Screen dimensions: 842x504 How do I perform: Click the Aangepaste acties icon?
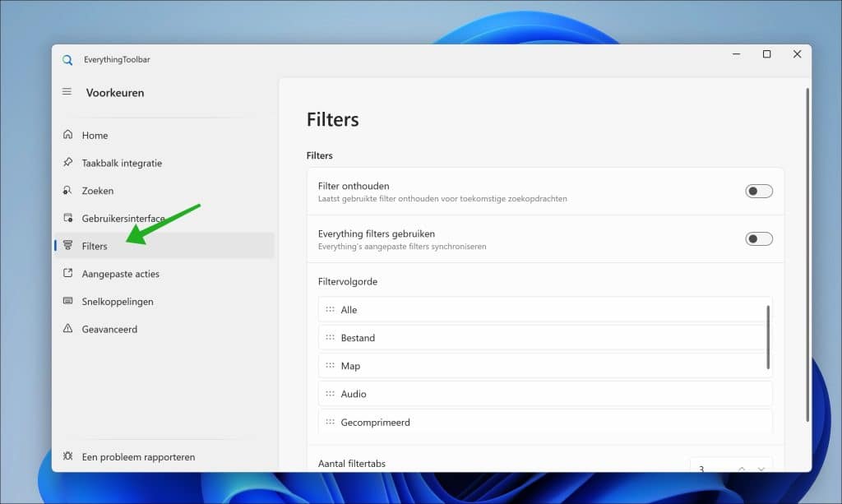tap(67, 273)
